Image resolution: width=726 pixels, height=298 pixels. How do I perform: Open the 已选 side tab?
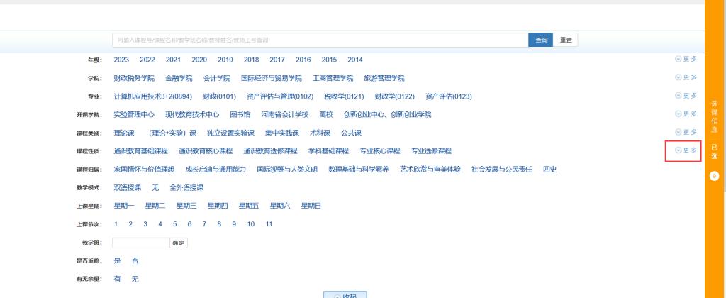click(x=715, y=151)
